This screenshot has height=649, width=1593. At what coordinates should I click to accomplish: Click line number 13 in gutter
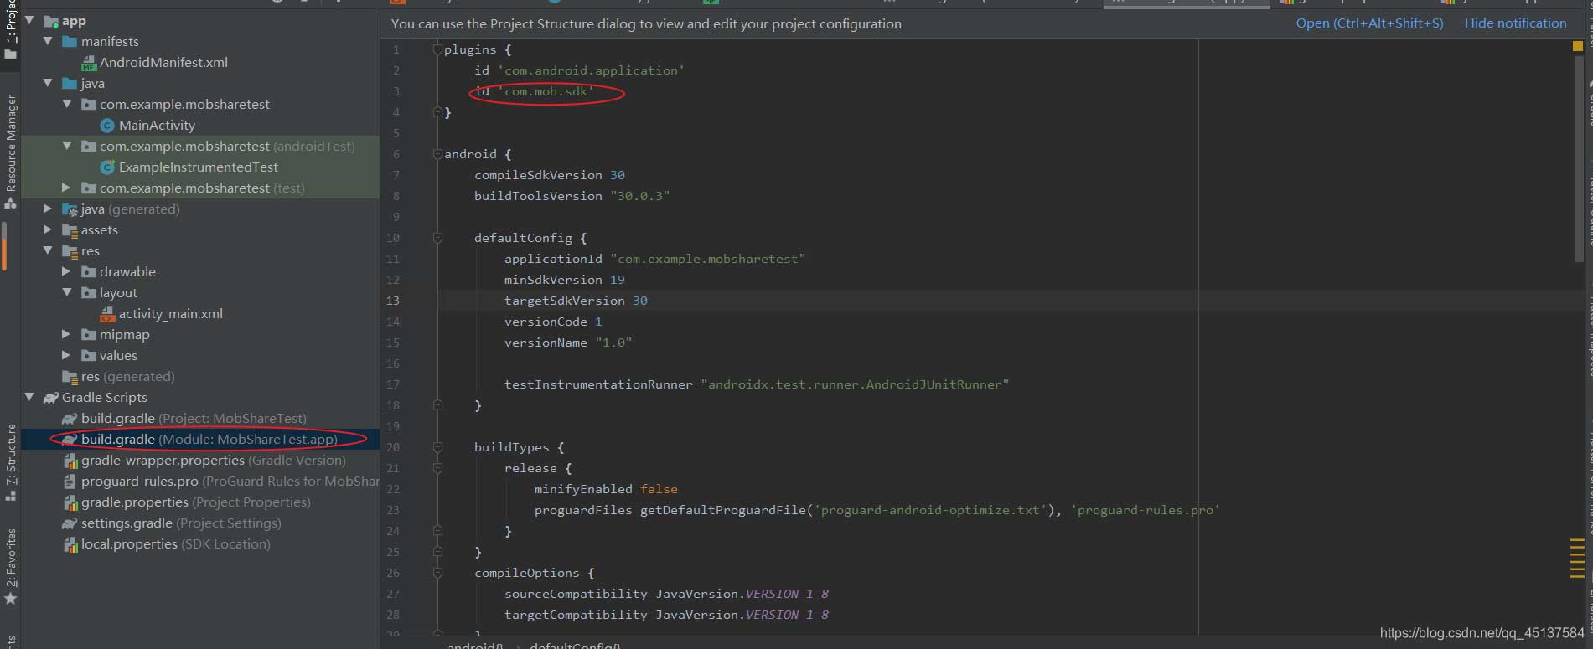393,301
